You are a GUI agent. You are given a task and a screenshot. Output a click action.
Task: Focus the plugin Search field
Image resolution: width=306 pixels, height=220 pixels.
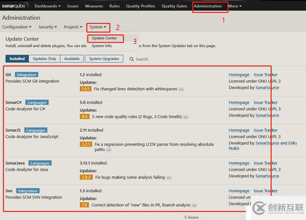142,59
